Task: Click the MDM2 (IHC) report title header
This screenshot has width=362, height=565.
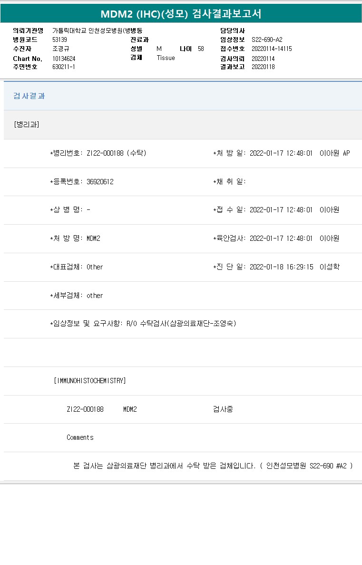Action: coord(181,14)
